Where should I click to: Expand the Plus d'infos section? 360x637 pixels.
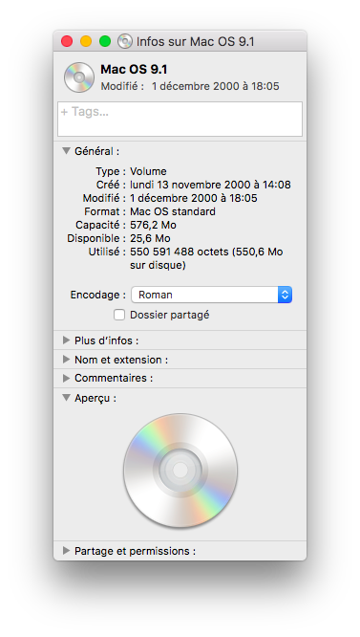point(66,340)
